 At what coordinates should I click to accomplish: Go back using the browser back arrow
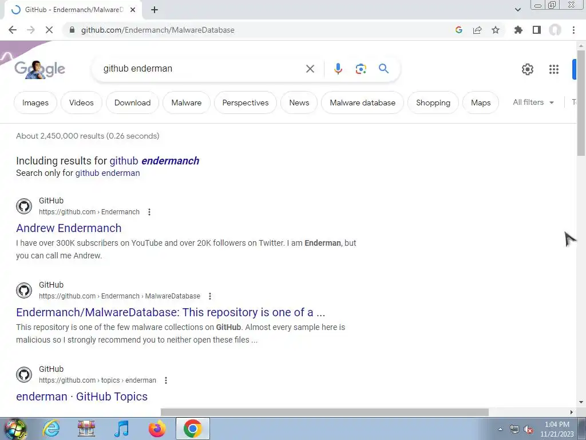click(13, 30)
